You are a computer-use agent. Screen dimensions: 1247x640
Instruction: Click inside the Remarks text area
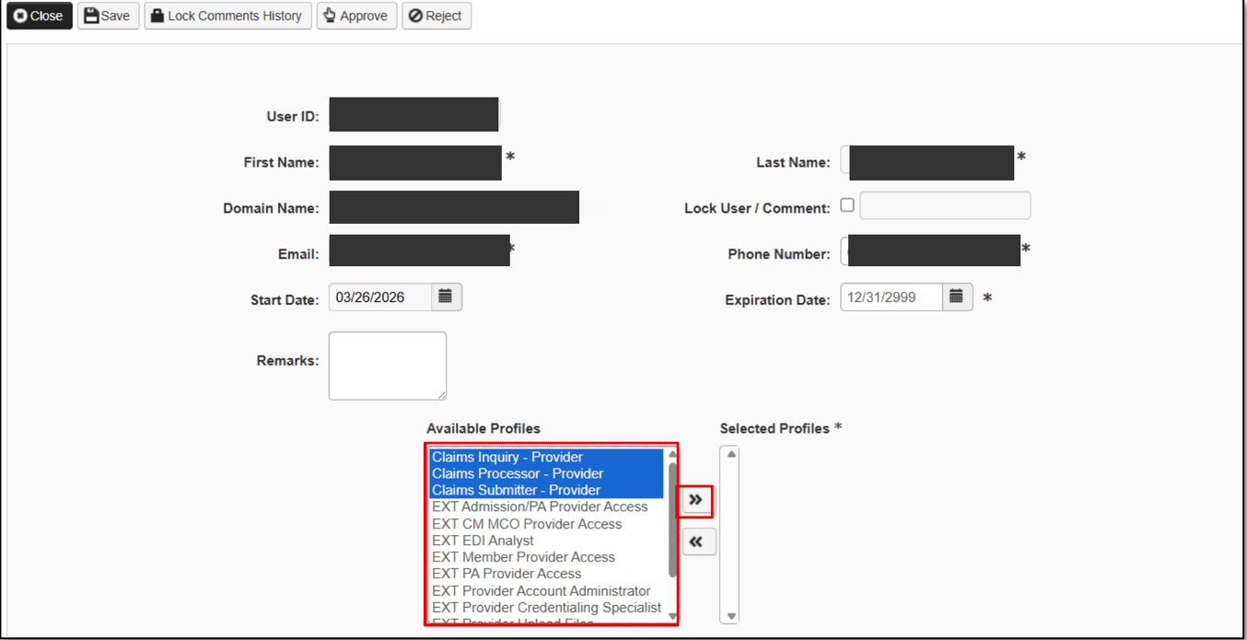pos(388,366)
